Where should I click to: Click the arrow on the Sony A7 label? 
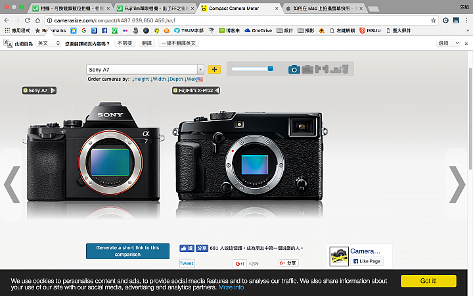click(53, 90)
